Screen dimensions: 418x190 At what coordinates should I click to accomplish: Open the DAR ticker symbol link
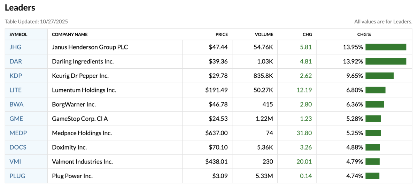click(x=16, y=61)
